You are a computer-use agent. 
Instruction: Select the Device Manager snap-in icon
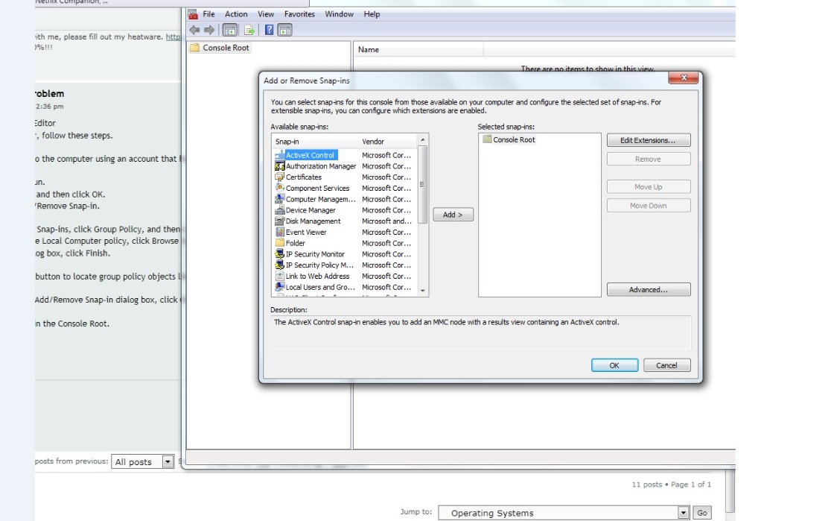click(x=280, y=210)
